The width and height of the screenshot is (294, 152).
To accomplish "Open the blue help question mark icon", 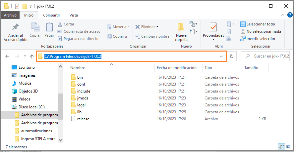I will click(290, 15).
